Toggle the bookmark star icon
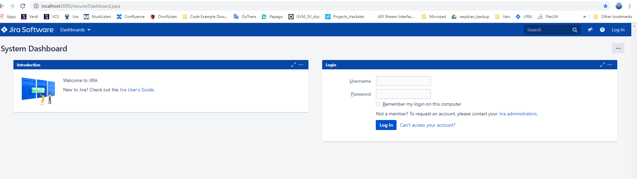 pyautogui.click(x=606, y=6)
